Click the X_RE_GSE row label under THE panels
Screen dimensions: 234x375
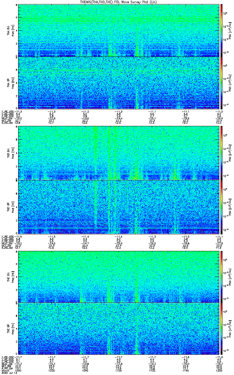point(8,357)
